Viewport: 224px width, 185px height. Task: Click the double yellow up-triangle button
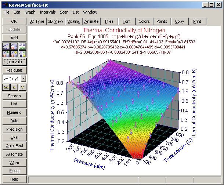pyautogui.click(x=6, y=87)
